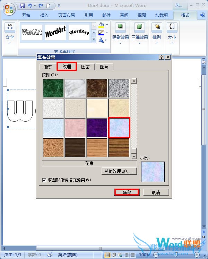Select the purple mesh texture

click(x=97, y=128)
